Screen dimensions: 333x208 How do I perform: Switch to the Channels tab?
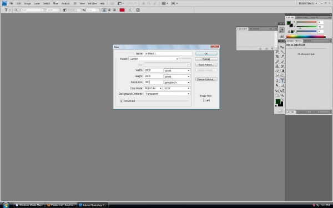302,112
